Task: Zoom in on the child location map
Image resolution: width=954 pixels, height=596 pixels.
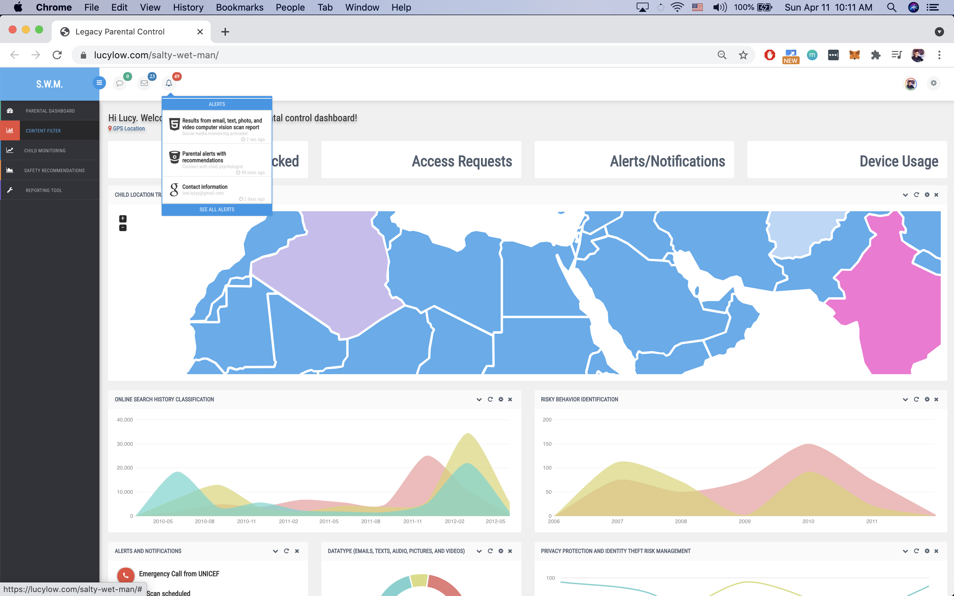Action: pyautogui.click(x=123, y=219)
